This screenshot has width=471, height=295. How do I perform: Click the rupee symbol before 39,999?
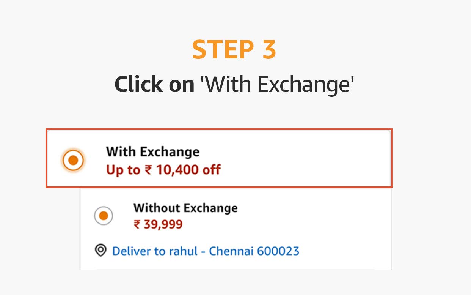tap(137, 224)
